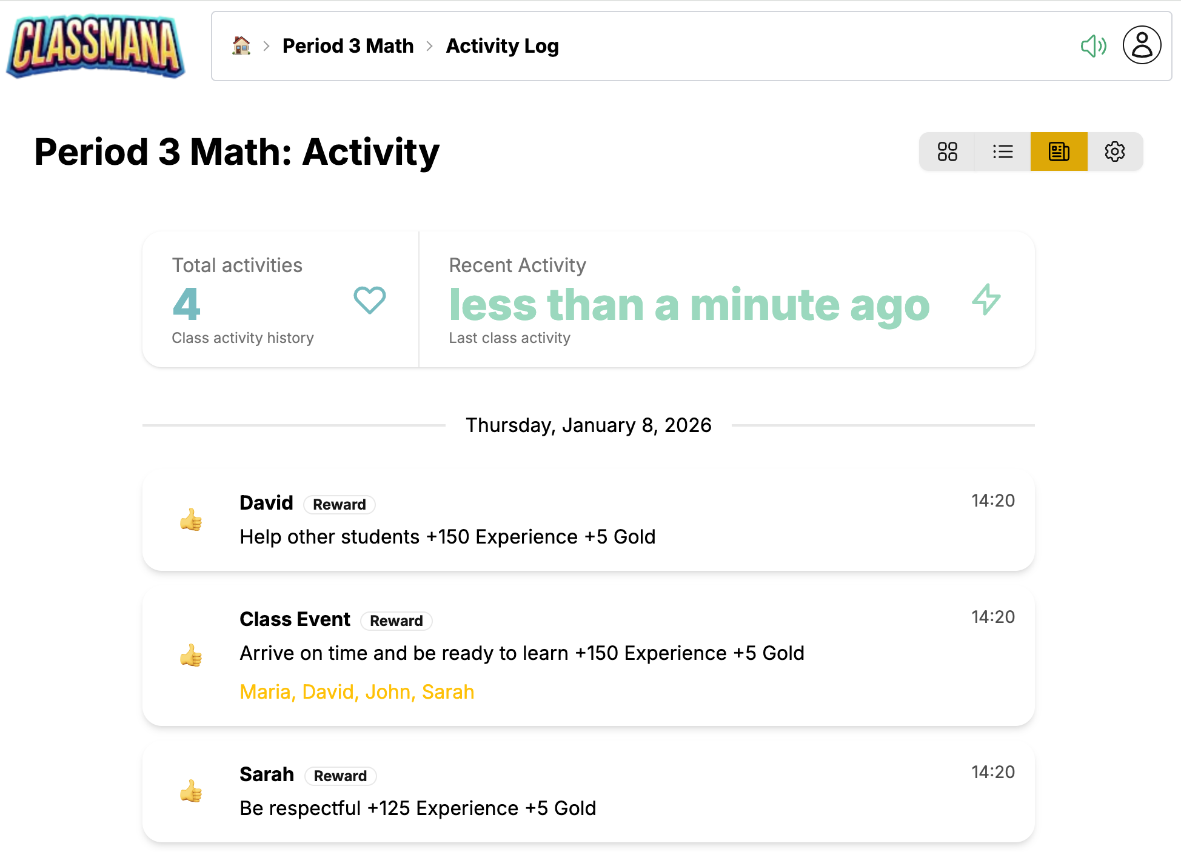Toggle sound with the speaker icon
The width and height of the screenshot is (1181, 852).
(x=1093, y=46)
